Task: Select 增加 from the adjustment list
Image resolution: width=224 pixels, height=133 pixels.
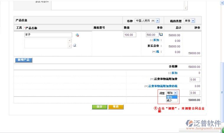Action: pos(171,97)
